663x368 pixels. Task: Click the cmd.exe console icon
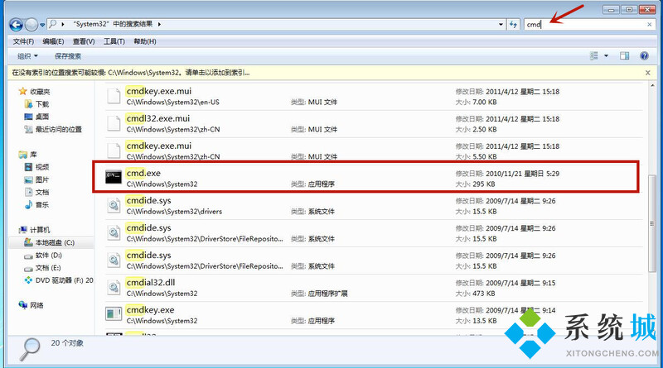click(114, 177)
